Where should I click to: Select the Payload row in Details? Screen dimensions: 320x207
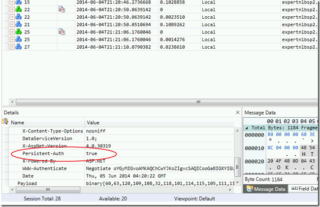point(27,183)
